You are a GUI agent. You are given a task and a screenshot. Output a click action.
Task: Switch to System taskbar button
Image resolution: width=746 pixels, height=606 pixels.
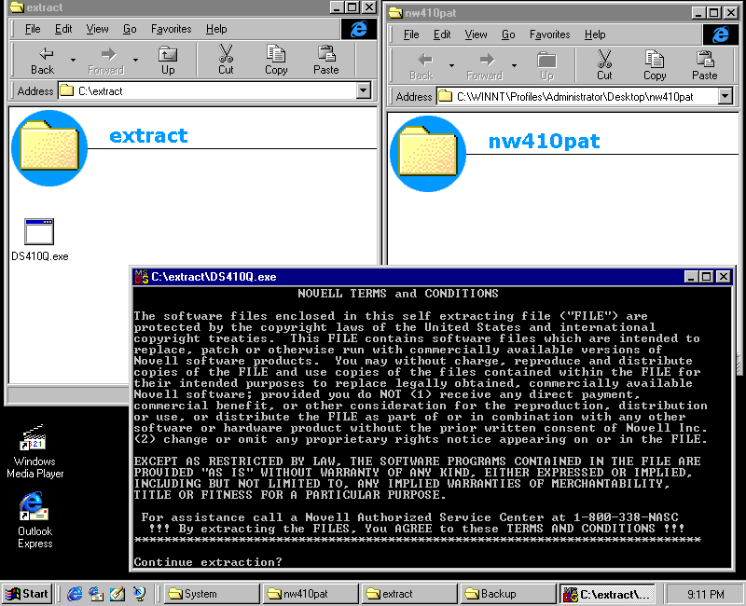[213, 594]
